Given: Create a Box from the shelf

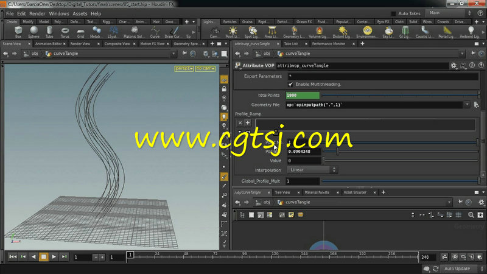Looking at the screenshot, I should [18, 32].
